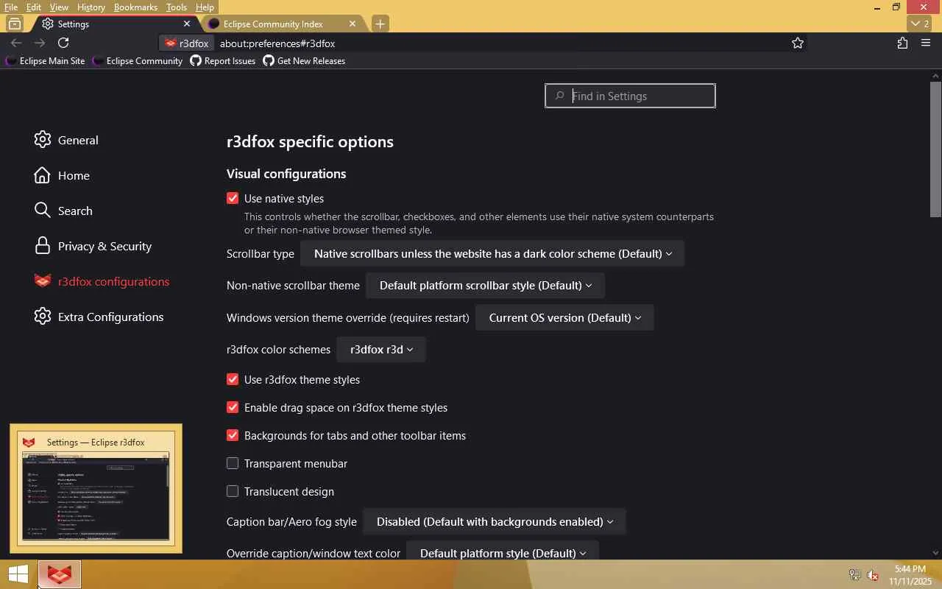Viewport: 942px width, 589px height.
Task: Open the tab groups icon left of tabs
Action: [15, 24]
